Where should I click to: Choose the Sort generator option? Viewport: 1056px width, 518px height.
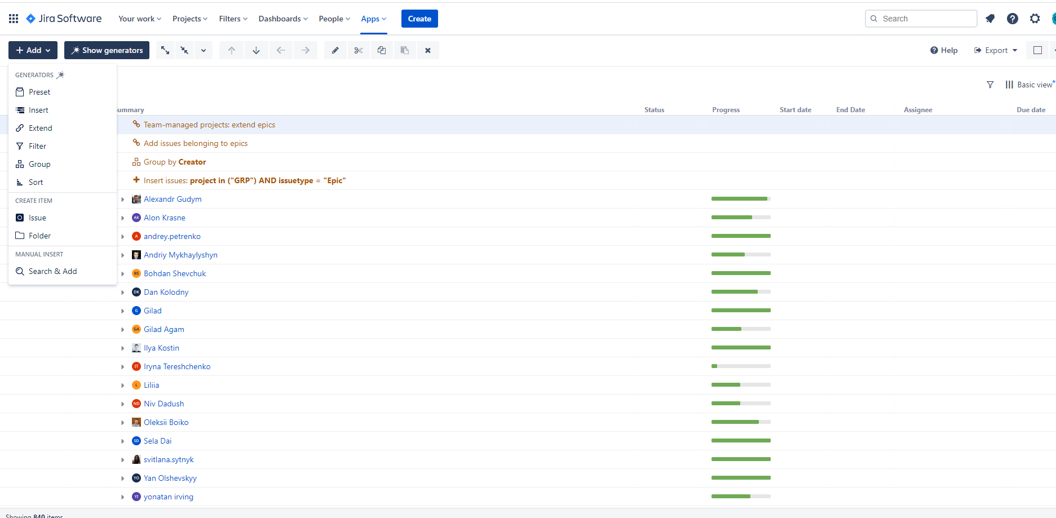(63, 182)
